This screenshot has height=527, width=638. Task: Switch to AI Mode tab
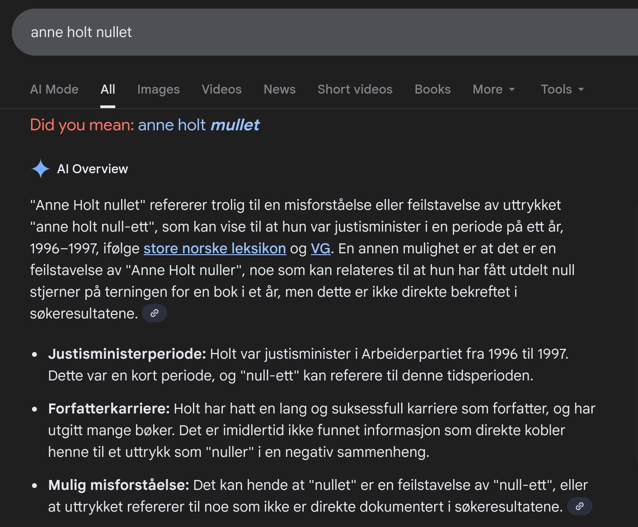click(x=54, y=90)
